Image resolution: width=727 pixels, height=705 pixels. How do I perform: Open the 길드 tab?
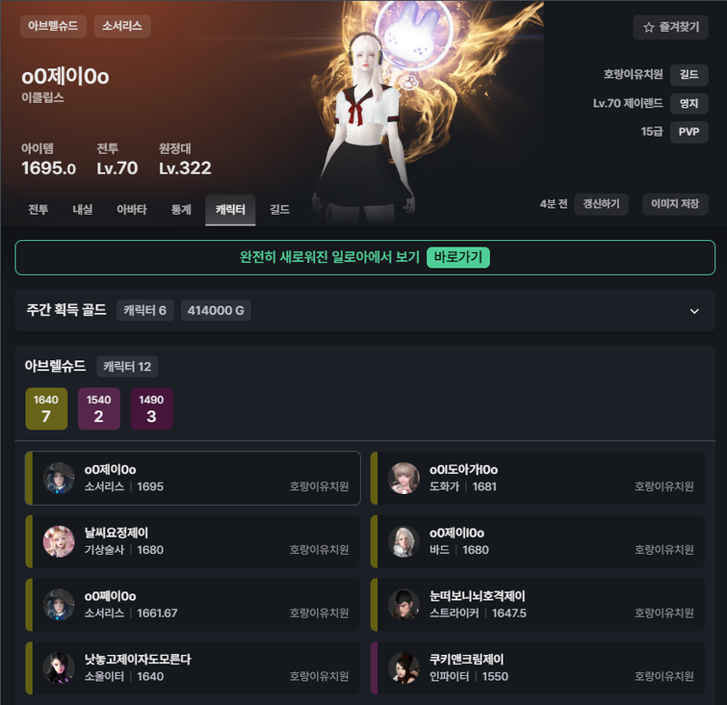pos(280,210)
